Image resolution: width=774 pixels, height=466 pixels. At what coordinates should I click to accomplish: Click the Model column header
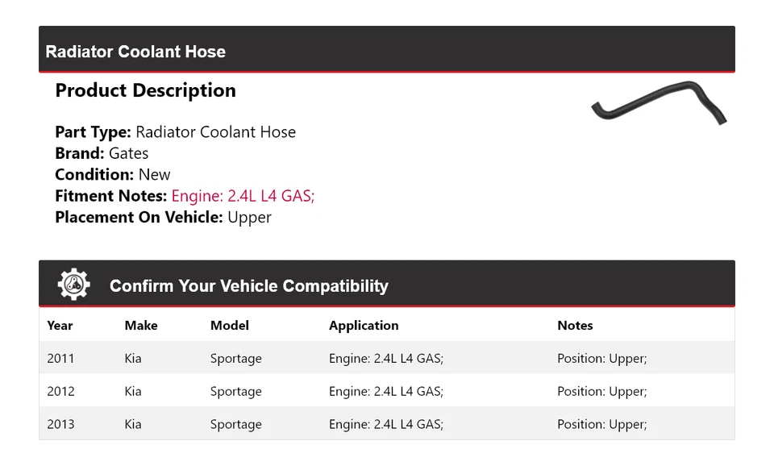click(230, 326)
